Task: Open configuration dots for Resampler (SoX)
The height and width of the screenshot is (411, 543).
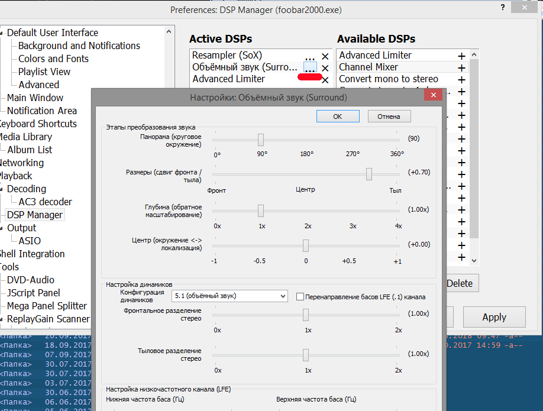Action: click(310, 56)
